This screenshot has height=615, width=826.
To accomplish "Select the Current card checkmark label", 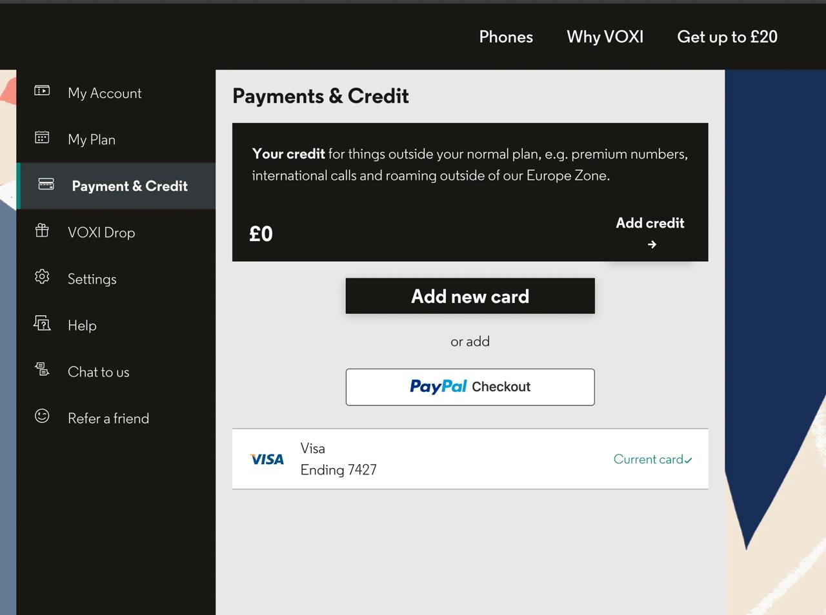I will (652, 459).
